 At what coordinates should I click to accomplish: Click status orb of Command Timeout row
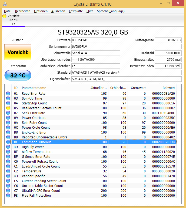click(x=8, y=142)
